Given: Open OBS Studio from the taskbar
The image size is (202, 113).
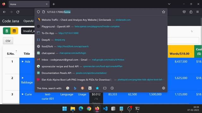Looking at the screenshot, I should click(x=129, y=109).
